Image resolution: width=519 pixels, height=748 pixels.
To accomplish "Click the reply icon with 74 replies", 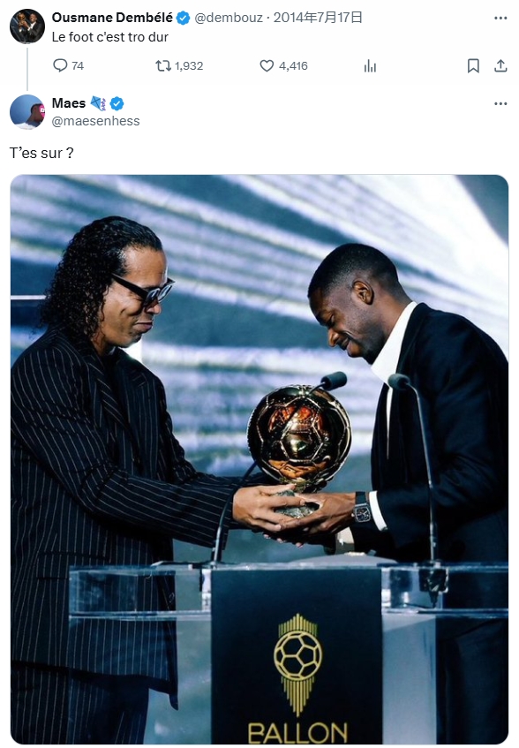I will tap(60, 65).
